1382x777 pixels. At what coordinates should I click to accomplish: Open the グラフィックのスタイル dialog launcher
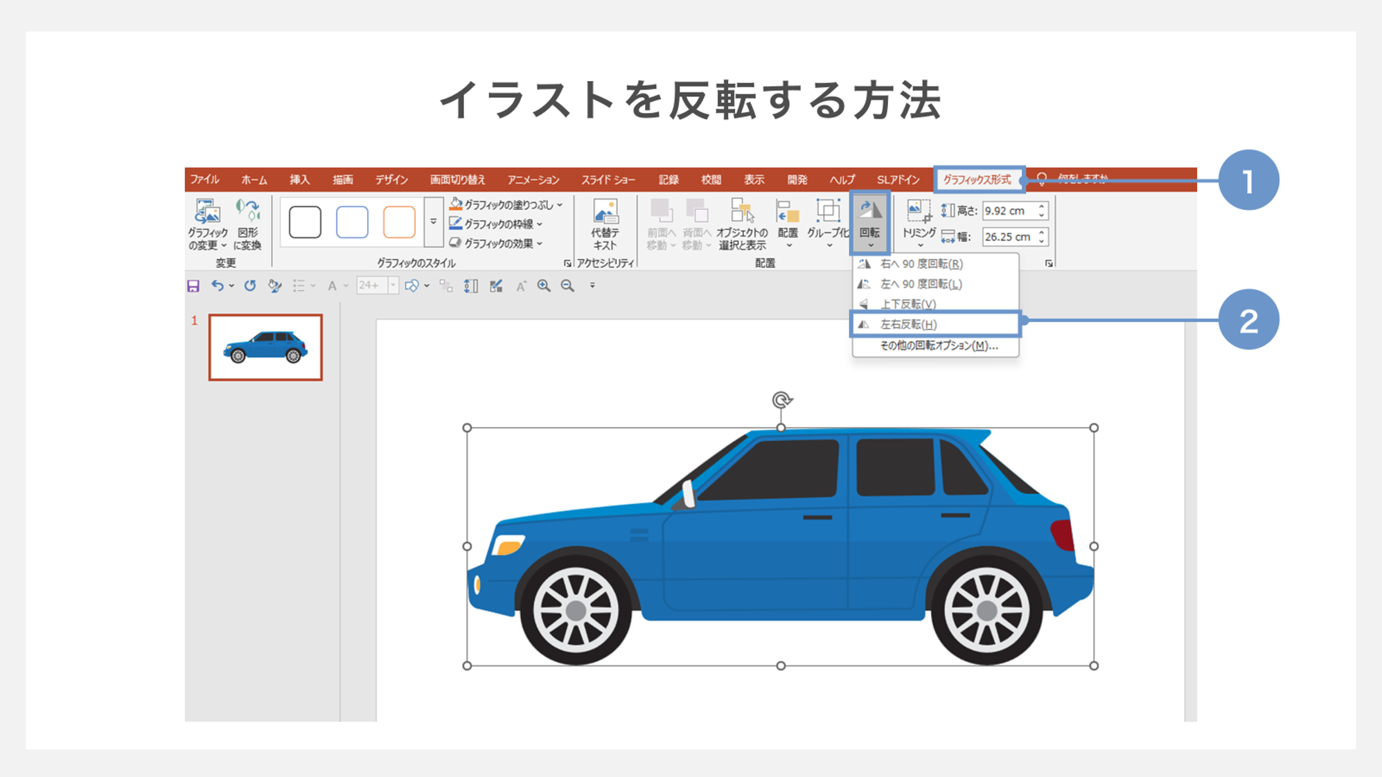[x=567, y=263]
